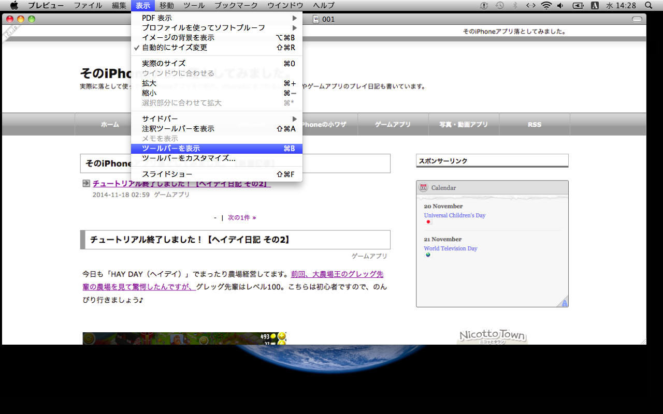Open the ヘルプ menu
The height and width of the screenshot is (414, 663).
click(x=324, y=5)
